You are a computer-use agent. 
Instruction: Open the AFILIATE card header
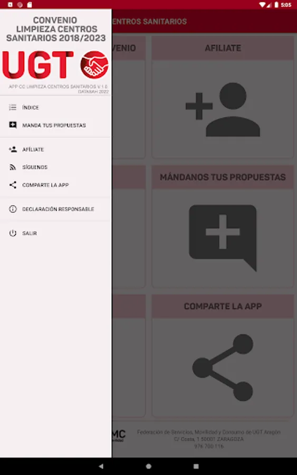point(223,48)
